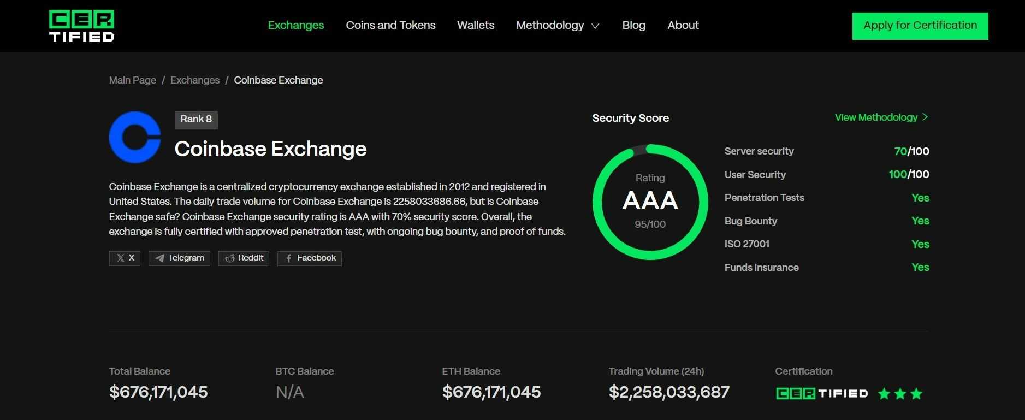Click the Trading Volume $2,258,033,687 value
This screenshot has width=1025, height=420.
[x=669, y=392]
